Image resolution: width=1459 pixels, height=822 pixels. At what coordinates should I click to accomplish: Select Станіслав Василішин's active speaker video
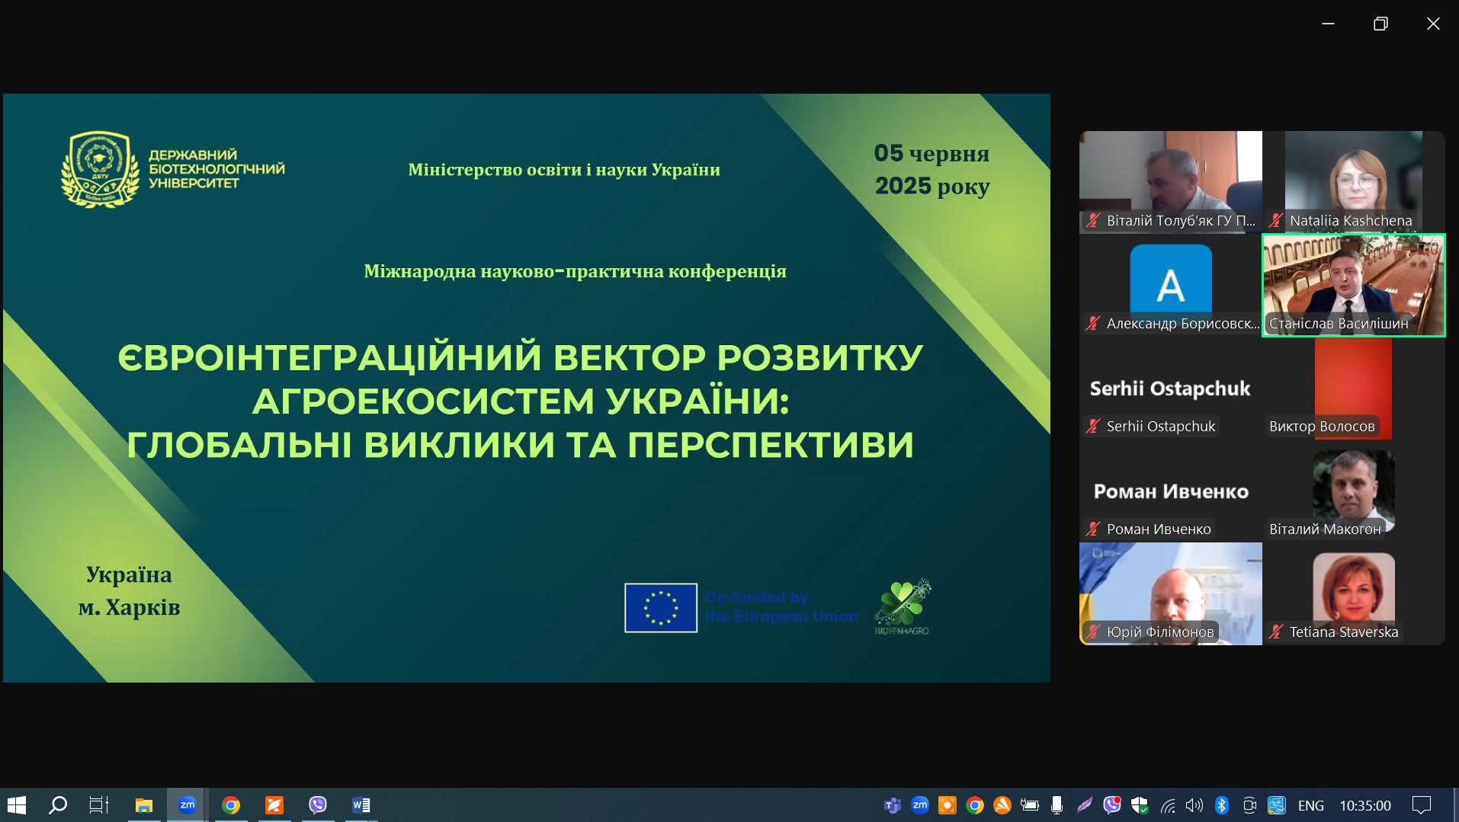(x=1353, y=284)
